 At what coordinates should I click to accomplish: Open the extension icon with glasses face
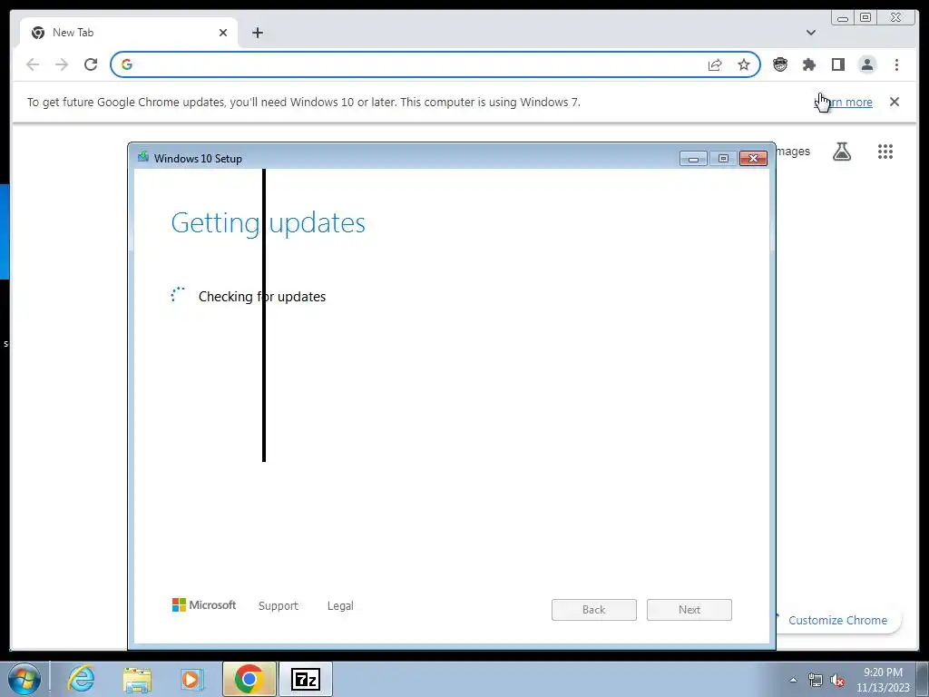tap(780, 64)
